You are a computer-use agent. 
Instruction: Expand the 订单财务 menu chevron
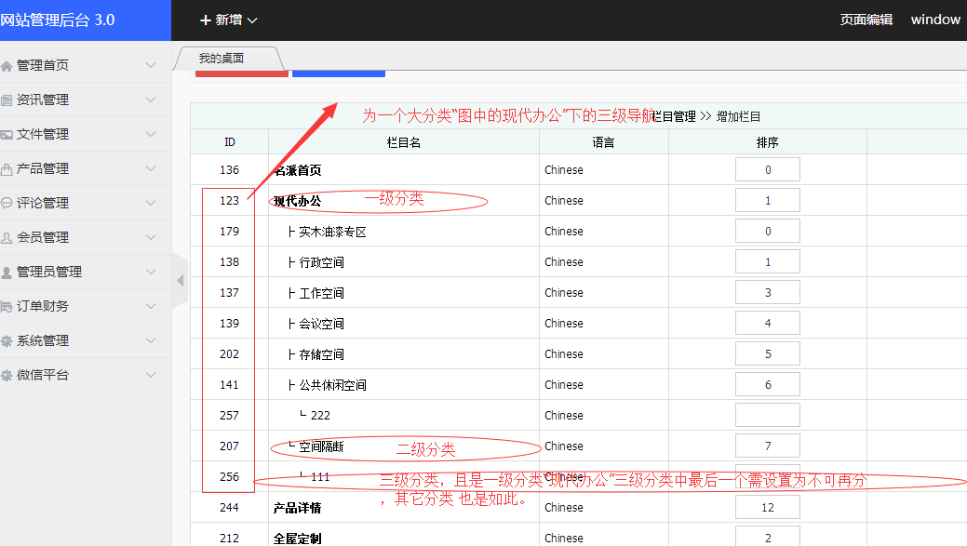(151, 306)
